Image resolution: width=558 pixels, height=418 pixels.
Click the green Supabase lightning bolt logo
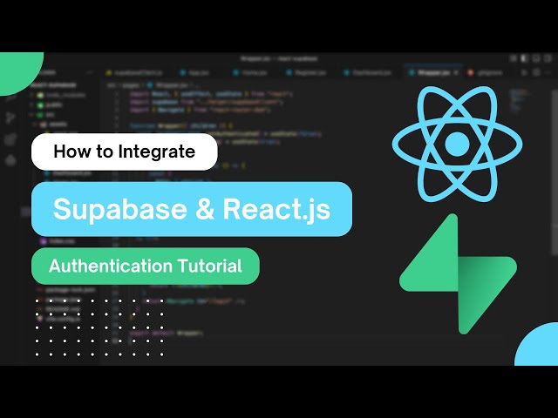(x=458, y=273)
